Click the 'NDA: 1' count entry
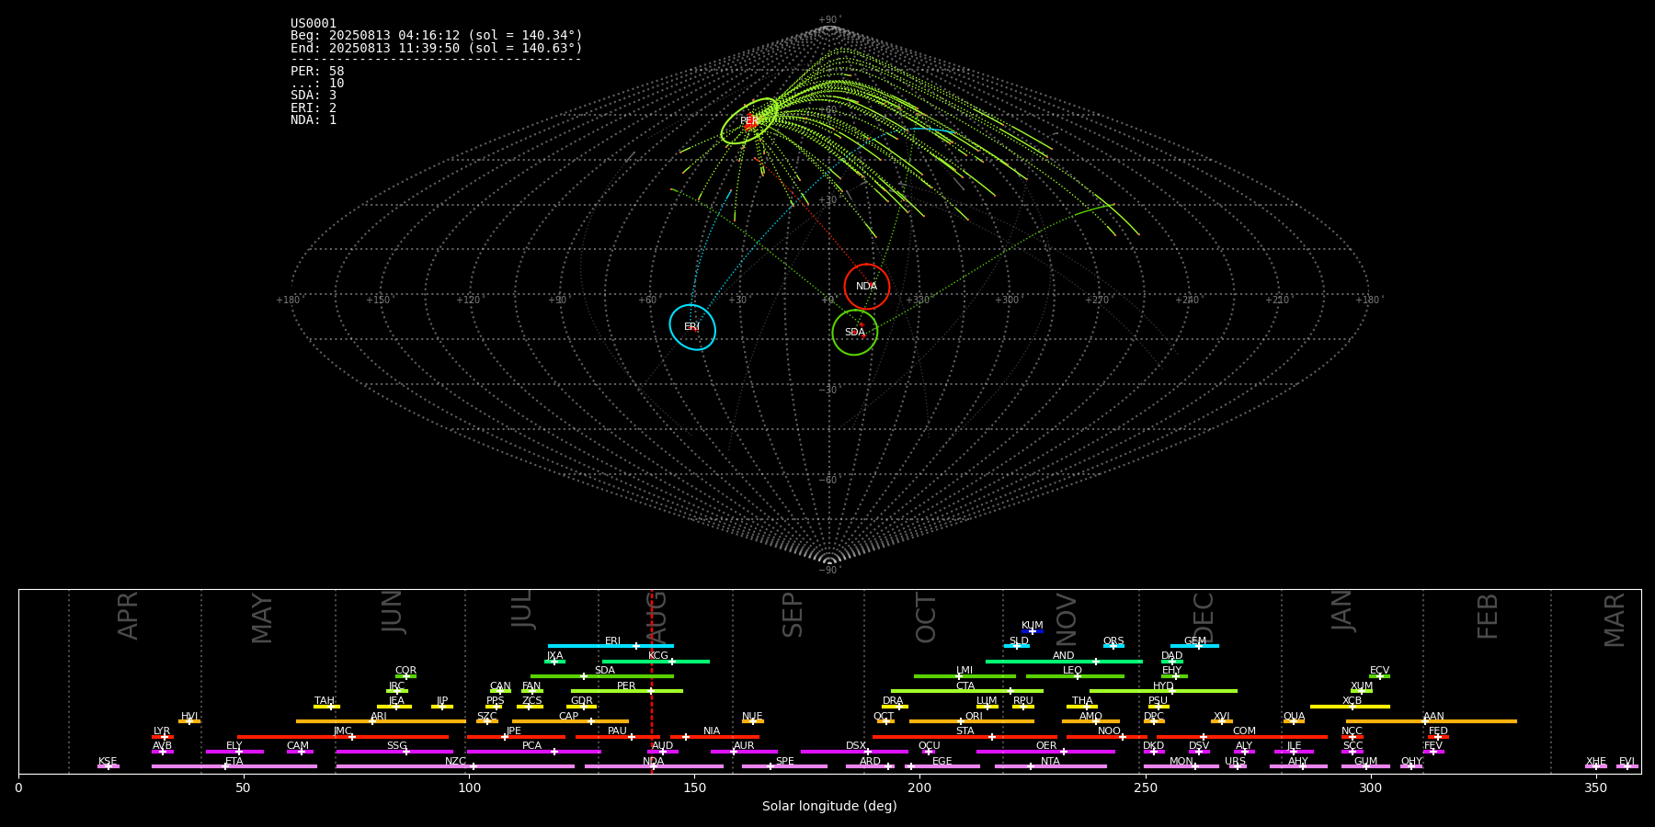The width and height of the screenshot is (1655, 827). (314, 119)
